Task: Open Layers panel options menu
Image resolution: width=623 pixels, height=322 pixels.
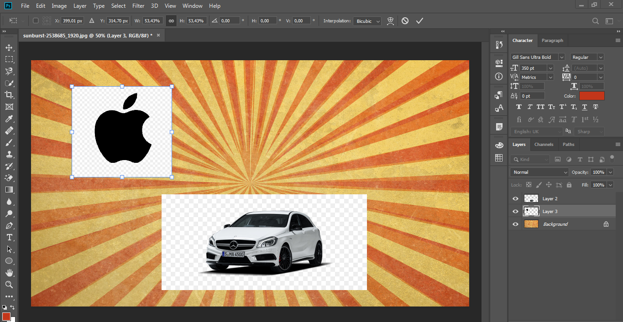Action: [618, 145]
